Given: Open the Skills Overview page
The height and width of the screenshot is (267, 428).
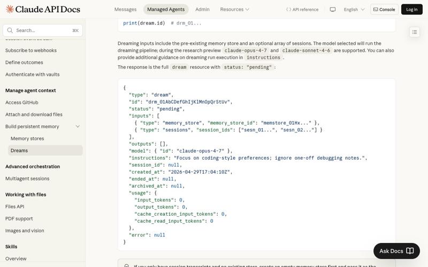Looking at the screenshot, I should click(x=16, y=258).
